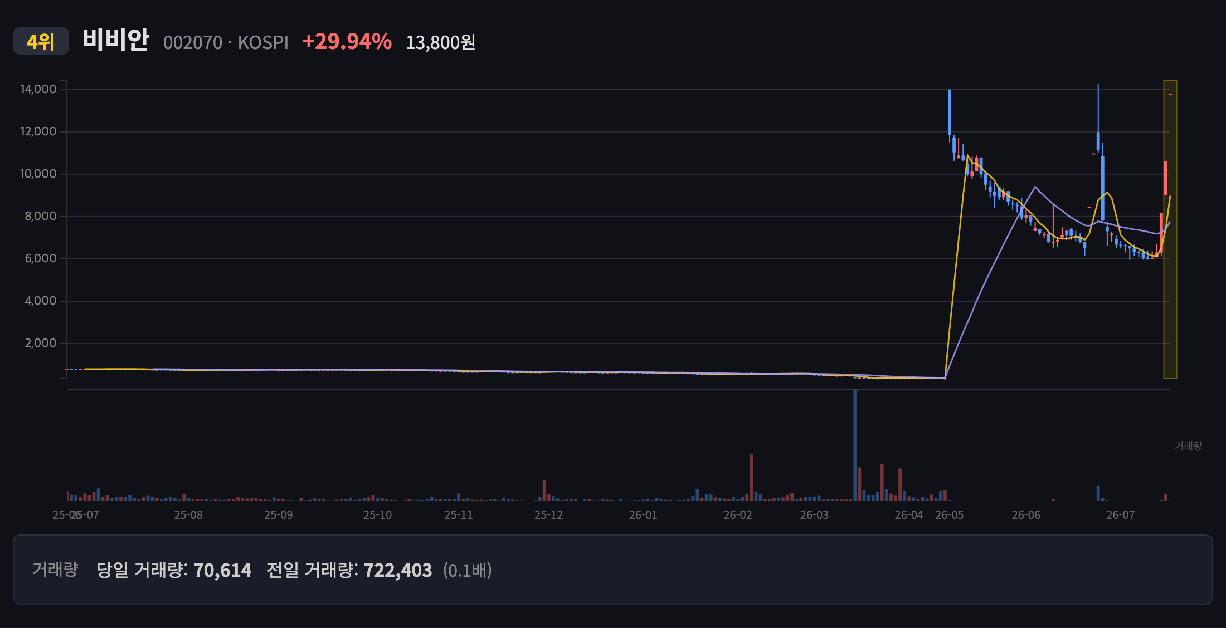Click the +29.94% change value
This screenshot has width=1226, height=628.
(x=347, y=42)
